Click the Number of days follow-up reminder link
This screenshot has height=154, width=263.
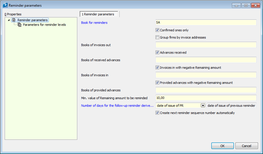click(x=117, y=106)
